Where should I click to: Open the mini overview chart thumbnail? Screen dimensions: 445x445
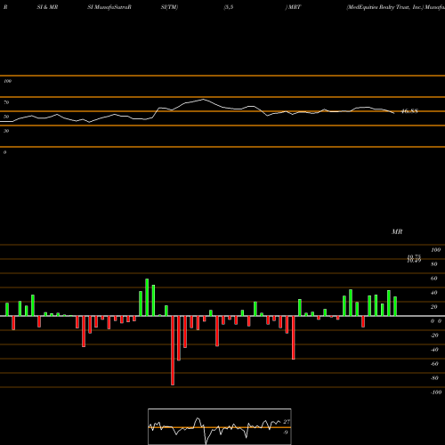tap(220, 426)
